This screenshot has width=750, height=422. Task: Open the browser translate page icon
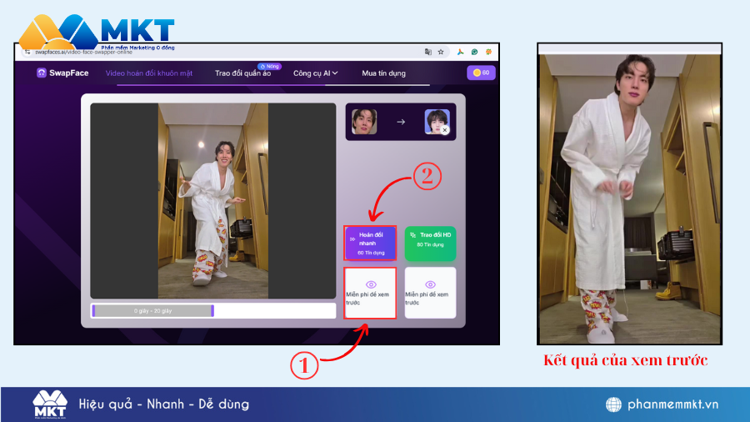(x=428, y=52)
